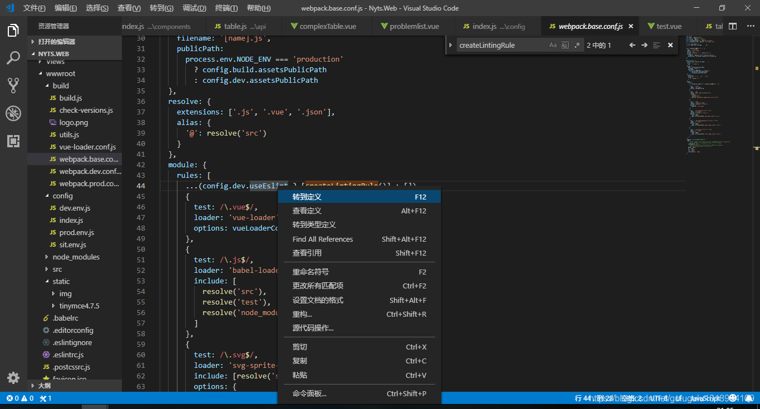Screen dimensions: 760x409
Task: Open the 转到(G) menu
Action: [x=162, y=8]
